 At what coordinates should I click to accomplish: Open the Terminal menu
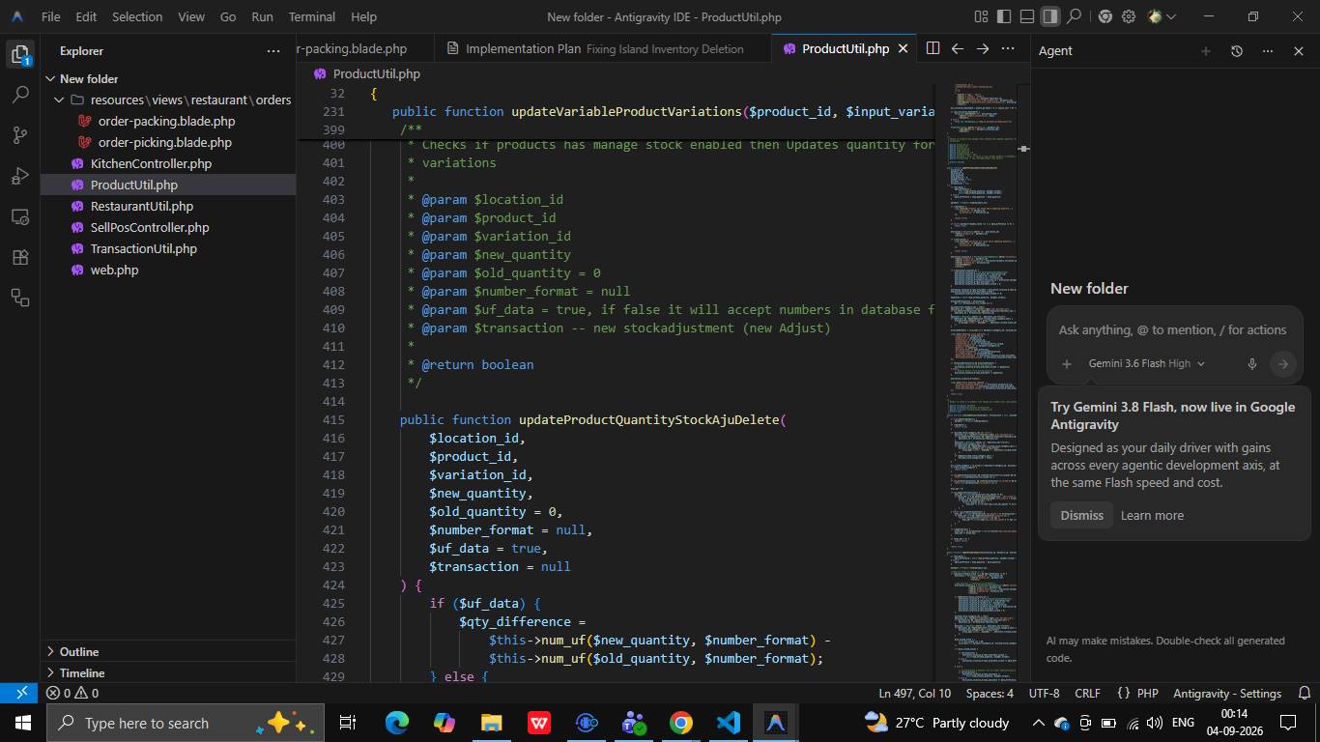coord(312,16)
